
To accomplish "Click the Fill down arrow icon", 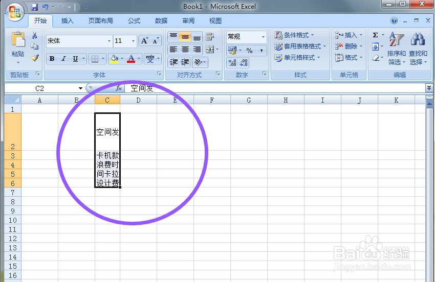I will [375, 46].
